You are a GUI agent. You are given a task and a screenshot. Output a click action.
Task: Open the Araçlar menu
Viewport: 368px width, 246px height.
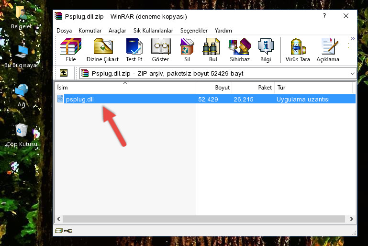pyautogui.click(x=117, y=31)
